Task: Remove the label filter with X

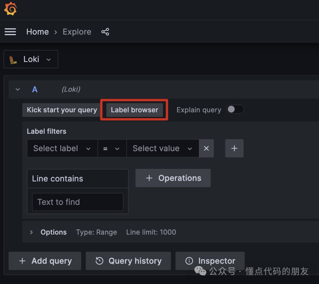Action: (x=206, y=148)
